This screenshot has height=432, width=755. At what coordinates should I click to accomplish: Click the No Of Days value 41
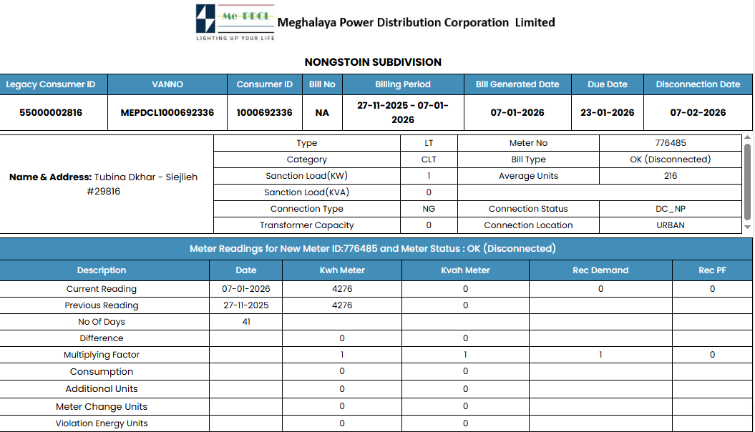(x=246, y=322)
